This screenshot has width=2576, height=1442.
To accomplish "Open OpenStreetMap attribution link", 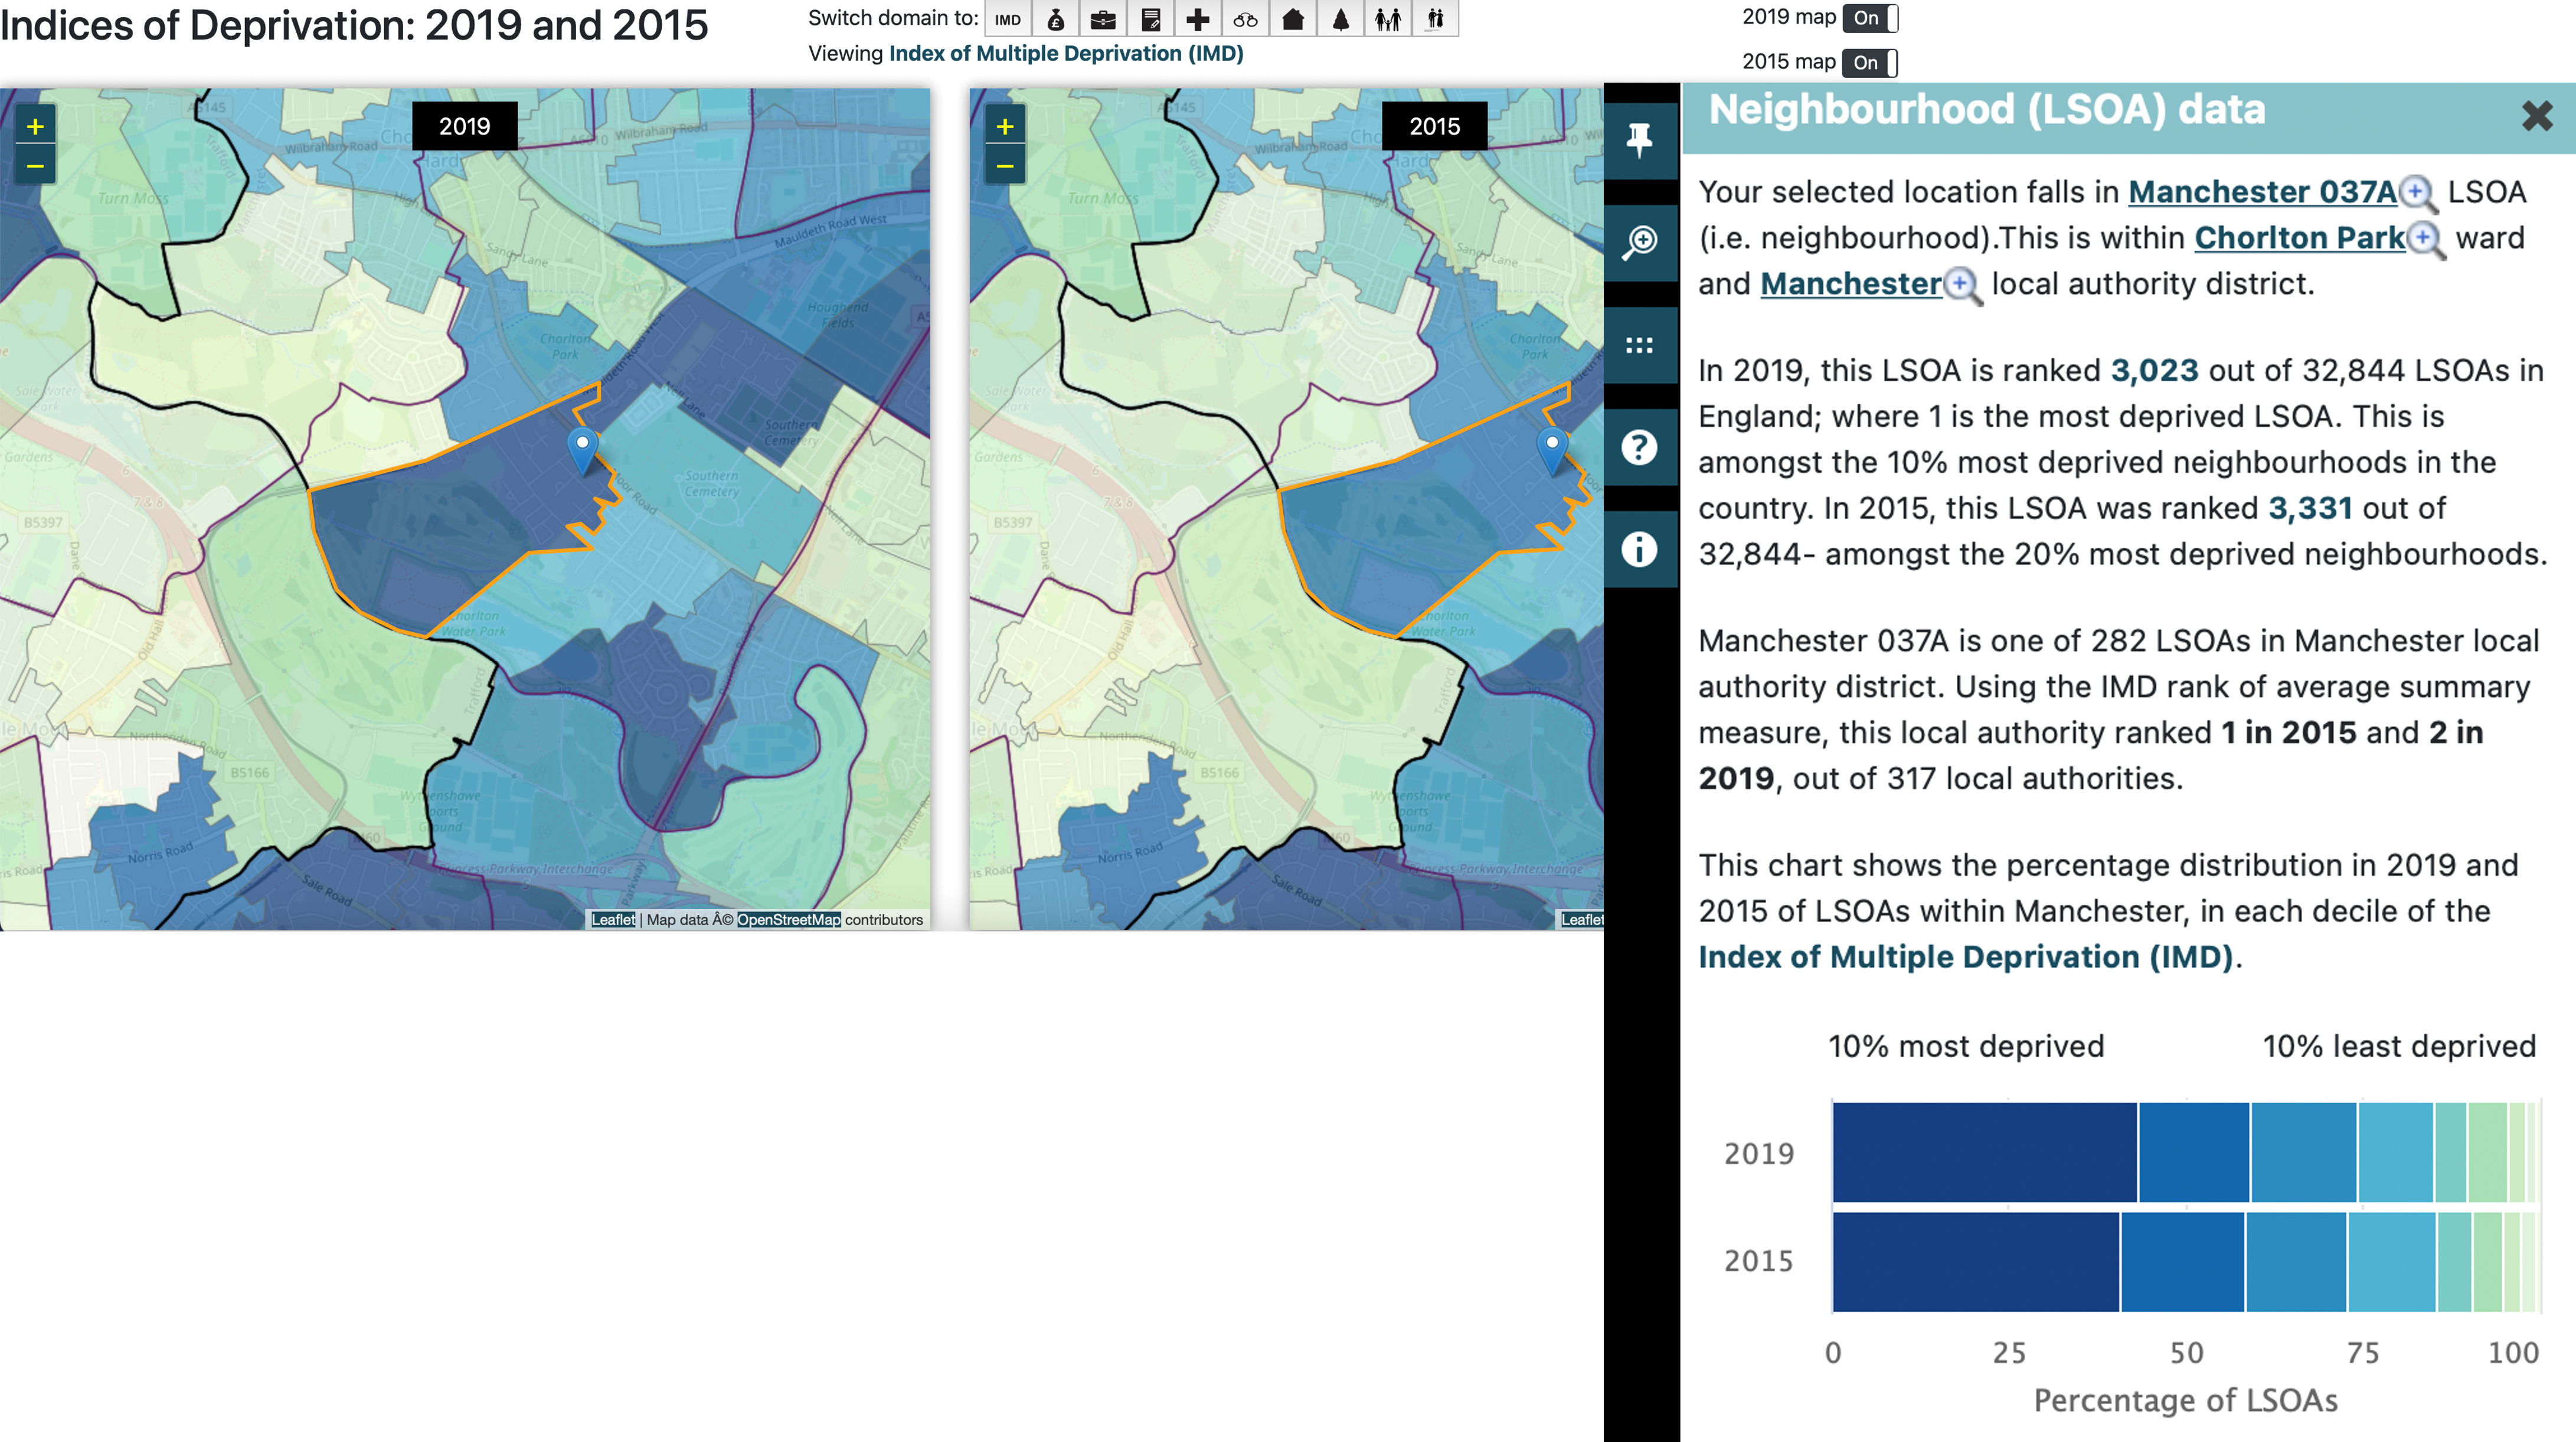I will pyautogui.click(x=789, y=920).
